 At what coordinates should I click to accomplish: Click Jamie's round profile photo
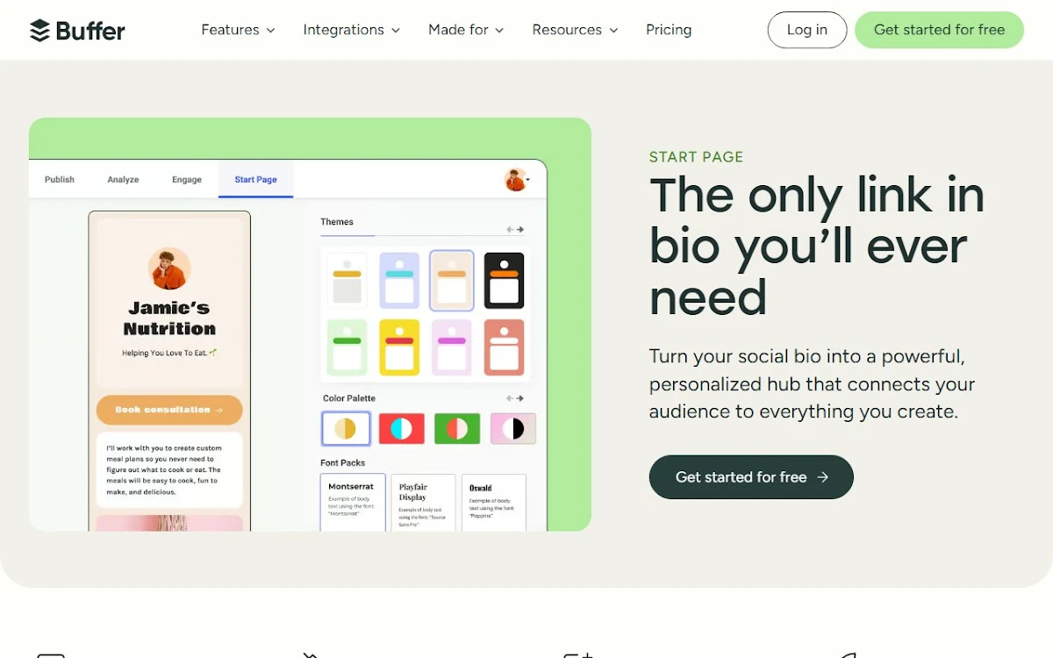click(169, 268)
